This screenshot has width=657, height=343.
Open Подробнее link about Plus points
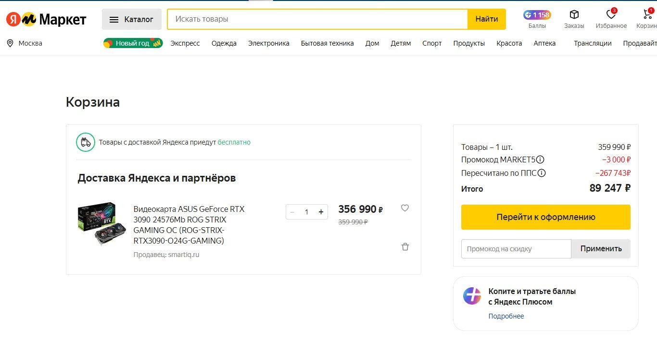coord(506,316)
